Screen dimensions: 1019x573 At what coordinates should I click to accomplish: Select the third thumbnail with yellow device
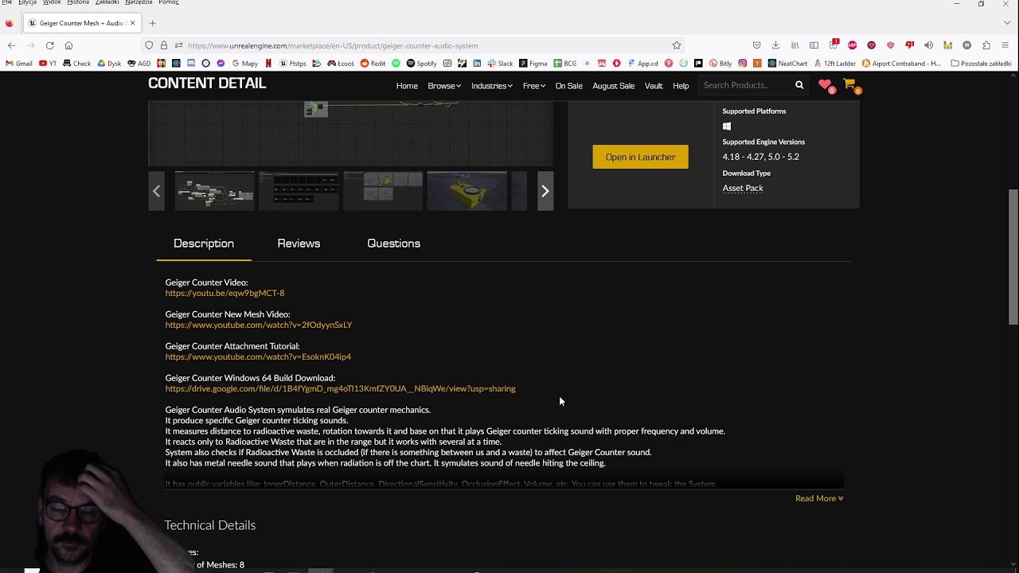383,191
